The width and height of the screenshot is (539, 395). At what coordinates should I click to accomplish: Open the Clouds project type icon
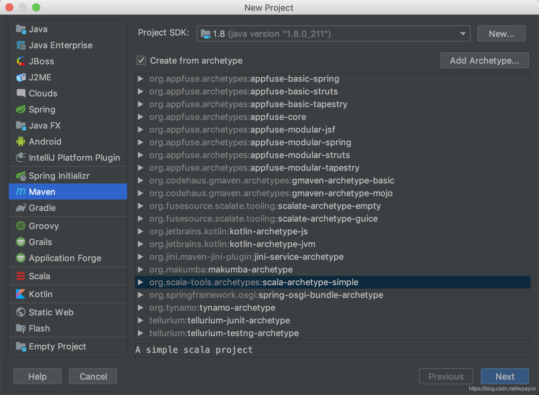click(21, 93)
